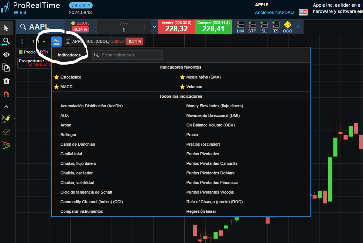The width and height of the screenshot is (363, 243).
Task: Select Estocástico from favorite indicators
Action: click(71, 77)
